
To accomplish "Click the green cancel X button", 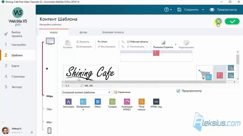I will pos(218,21).
